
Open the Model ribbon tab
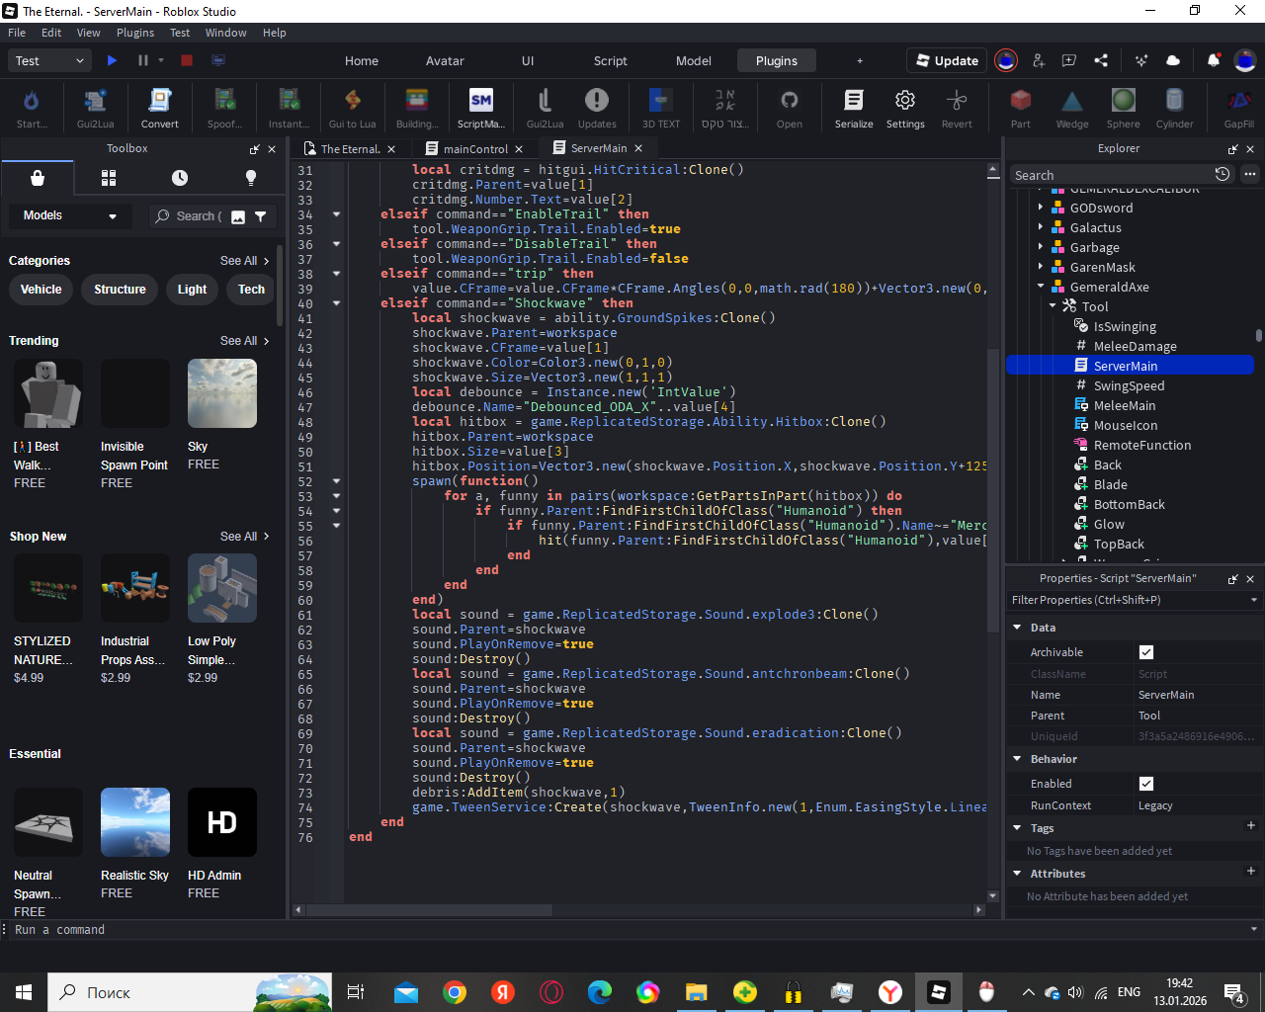(693, 60)
